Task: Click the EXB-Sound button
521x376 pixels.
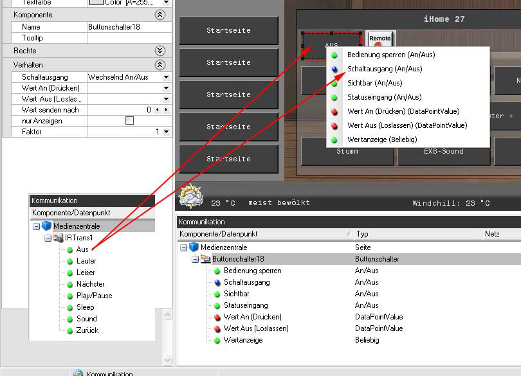Action: (x=444, y=156)
